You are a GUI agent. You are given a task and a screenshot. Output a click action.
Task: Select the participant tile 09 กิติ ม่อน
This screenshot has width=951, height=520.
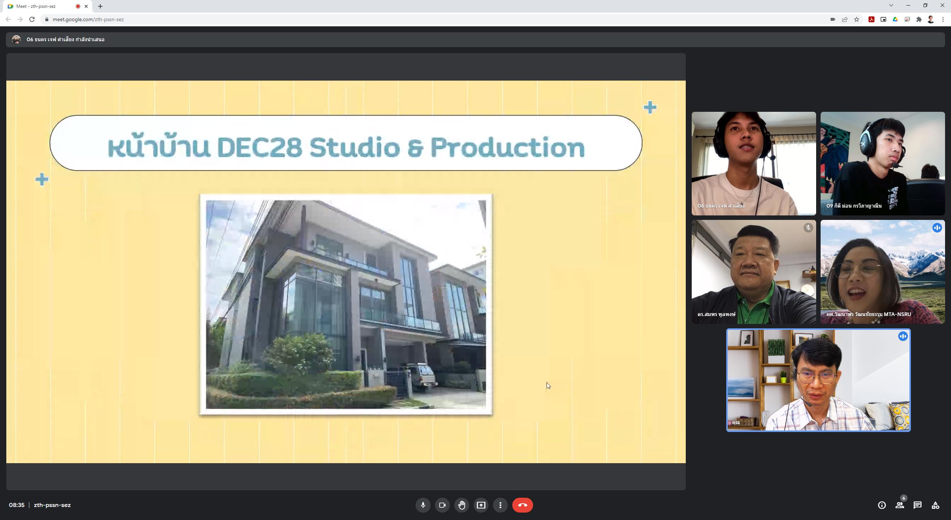coord(883,163)
